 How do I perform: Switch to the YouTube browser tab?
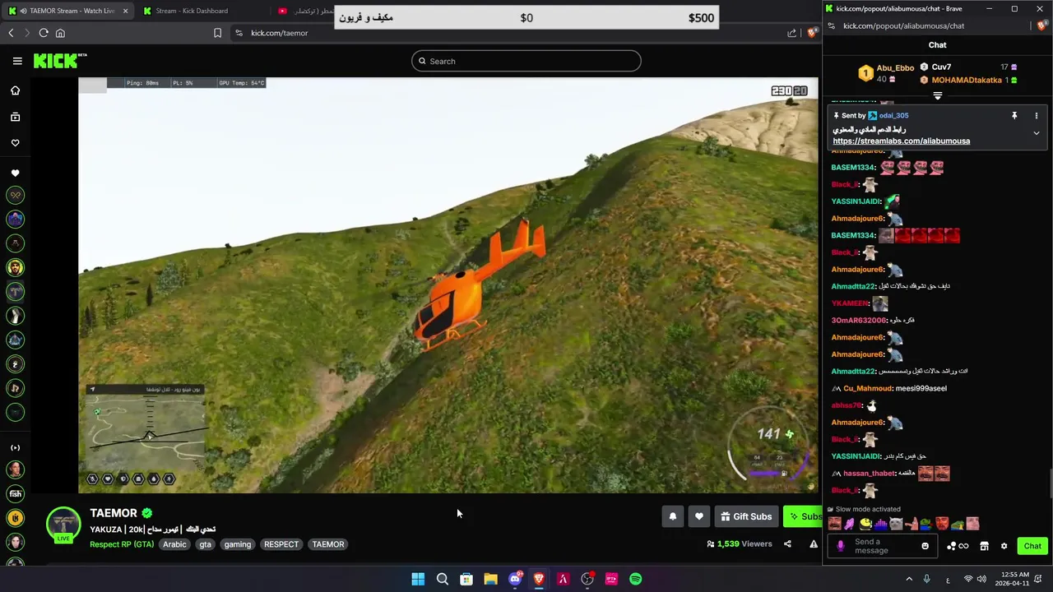click(x=304, y=11)
